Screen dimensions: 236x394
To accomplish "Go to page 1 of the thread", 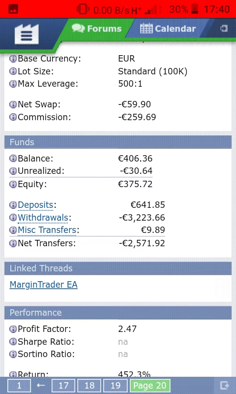I will click(19, 386).
